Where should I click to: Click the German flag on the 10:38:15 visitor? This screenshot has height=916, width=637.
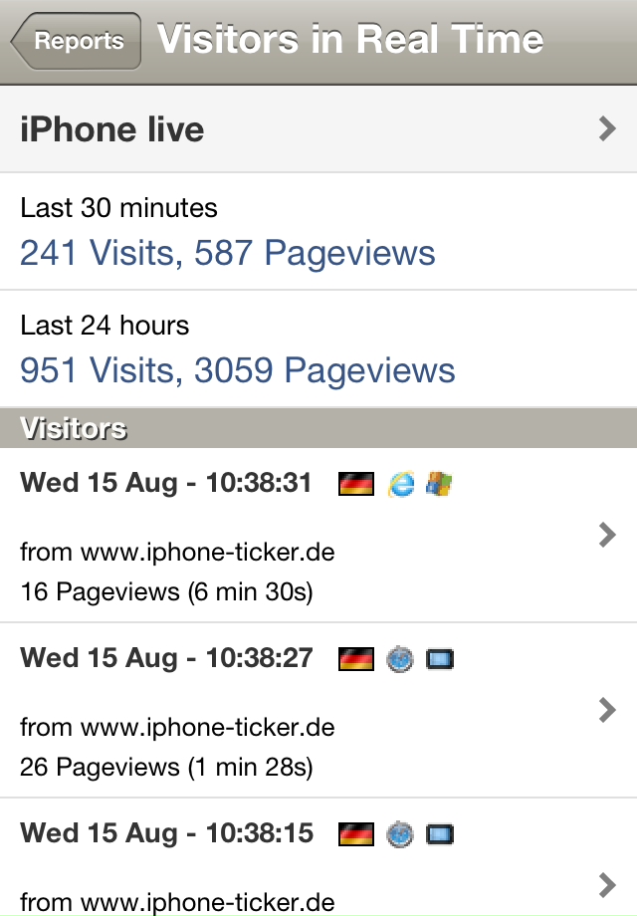point(355,834)
